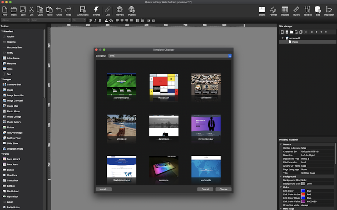Image resolution: width=337 pixels, height=210 pixels.
Task: Toggle underline formatting
Action: [x=100, y=20]
